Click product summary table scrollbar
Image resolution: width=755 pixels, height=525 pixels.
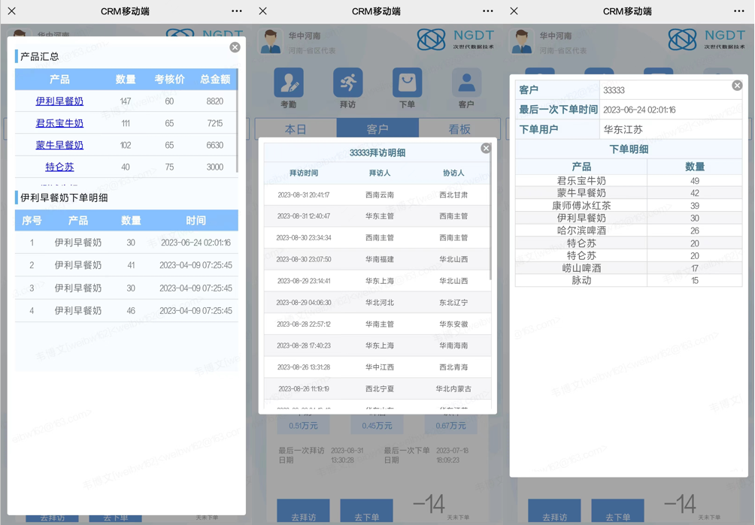(237, 120)
